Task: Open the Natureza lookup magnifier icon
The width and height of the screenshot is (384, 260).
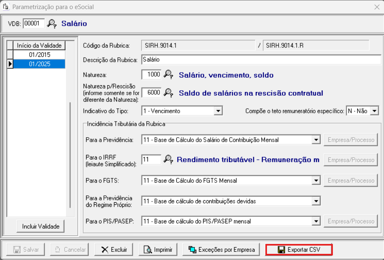Action: click(168, 75)
